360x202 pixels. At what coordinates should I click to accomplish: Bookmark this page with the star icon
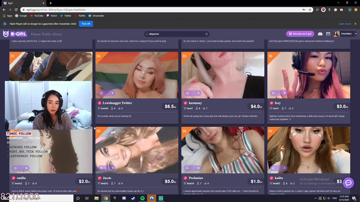310,10
